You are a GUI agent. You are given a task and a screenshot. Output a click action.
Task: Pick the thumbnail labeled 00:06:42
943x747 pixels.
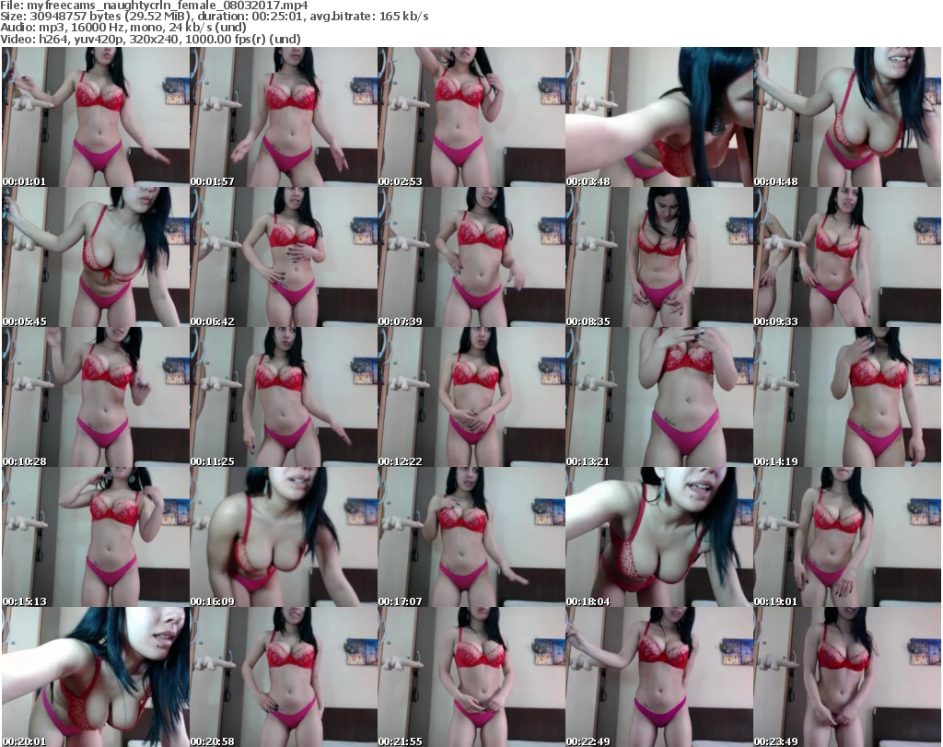tap(284, 257)
